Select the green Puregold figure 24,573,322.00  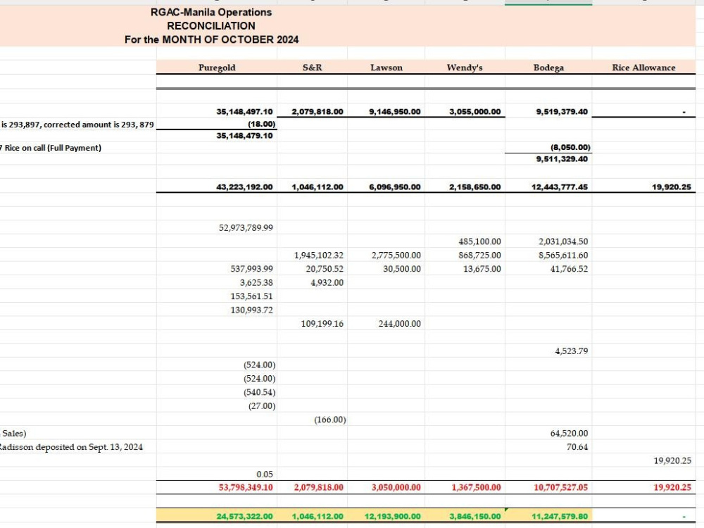(x=245, y=517)
